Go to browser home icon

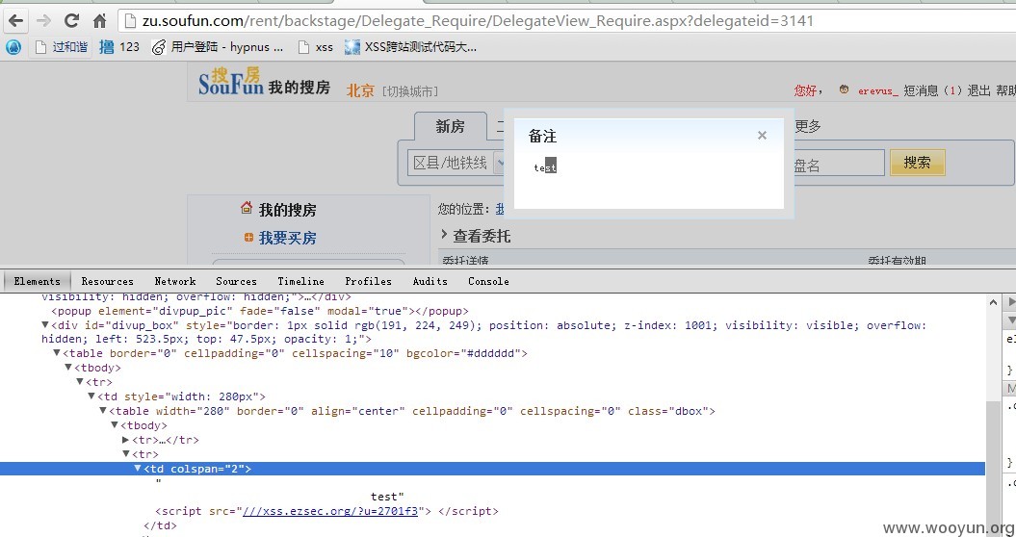coord(99,21)
